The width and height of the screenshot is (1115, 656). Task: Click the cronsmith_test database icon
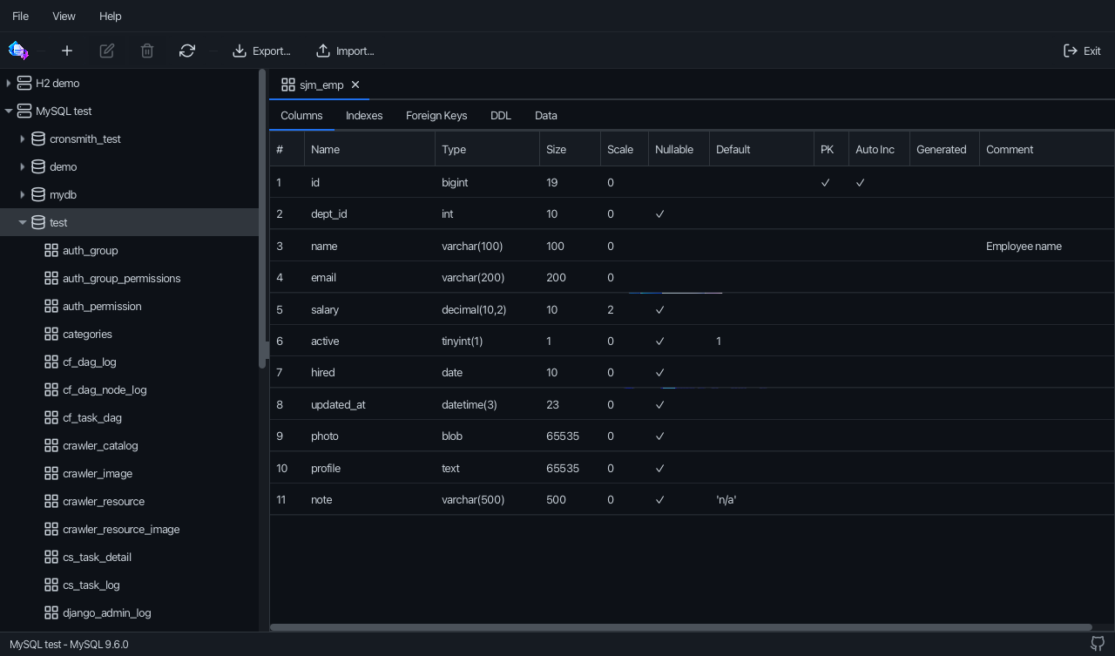click(38, 139)
